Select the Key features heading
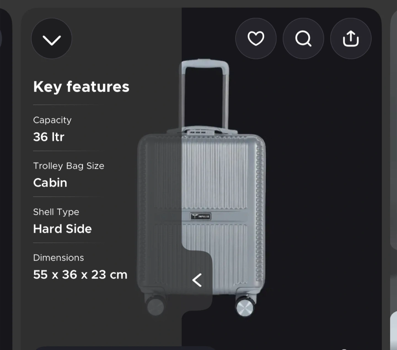The width and height of the screenshot is (397, 350). (81, 87)
